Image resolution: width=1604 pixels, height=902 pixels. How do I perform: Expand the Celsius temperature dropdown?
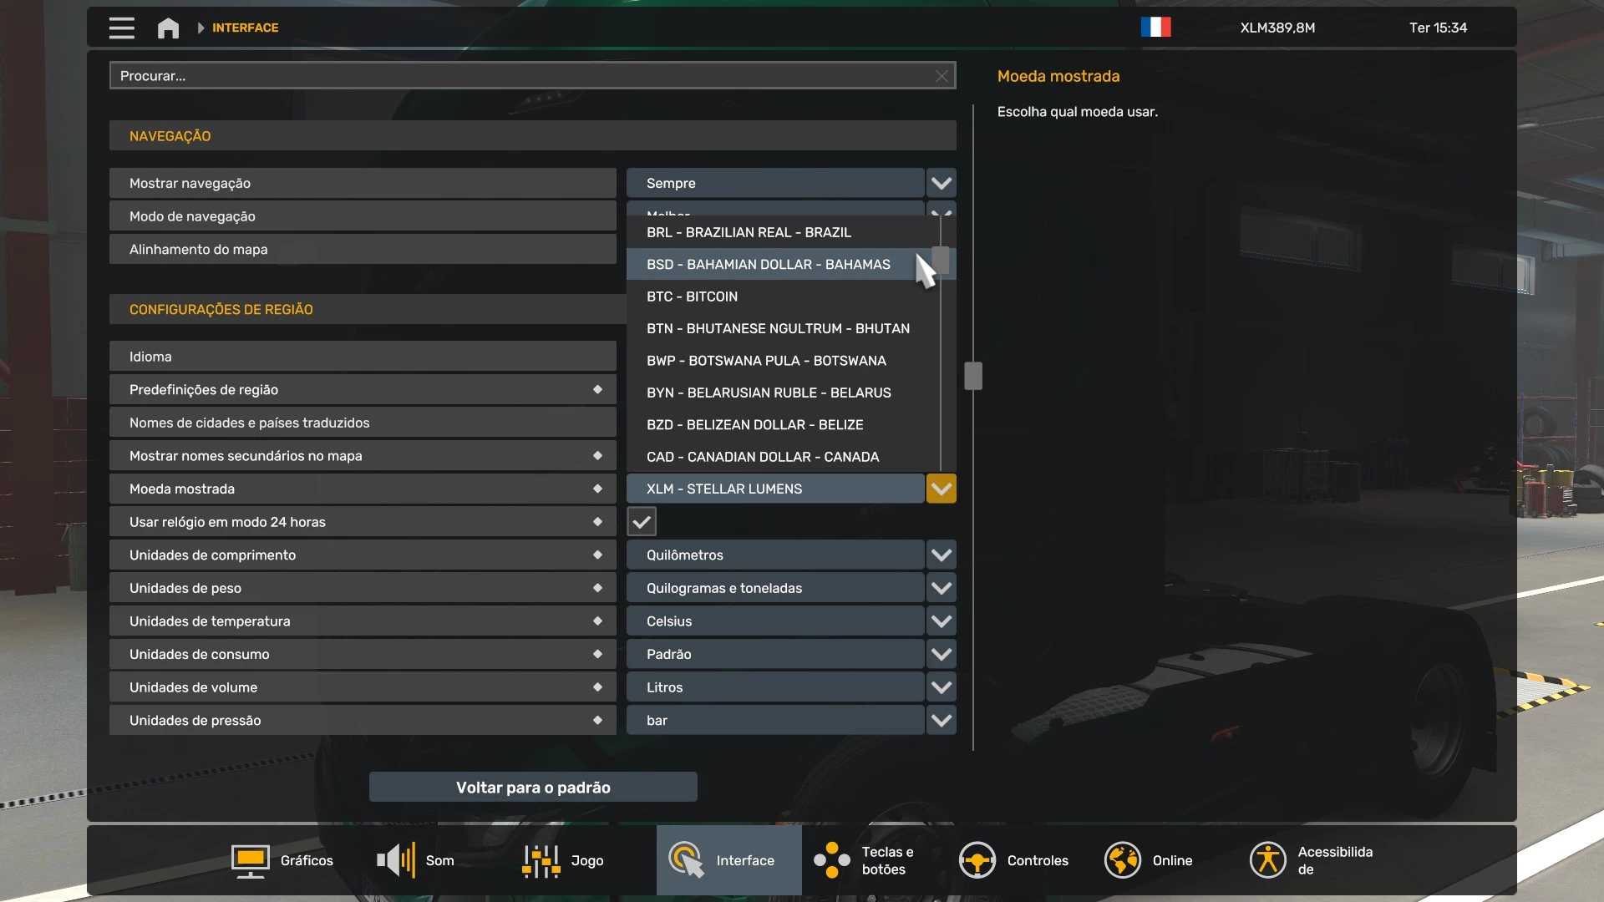point(941,621)
